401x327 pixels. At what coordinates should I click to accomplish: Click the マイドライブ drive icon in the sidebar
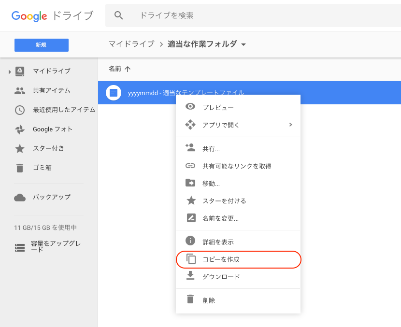coord(20,71)
